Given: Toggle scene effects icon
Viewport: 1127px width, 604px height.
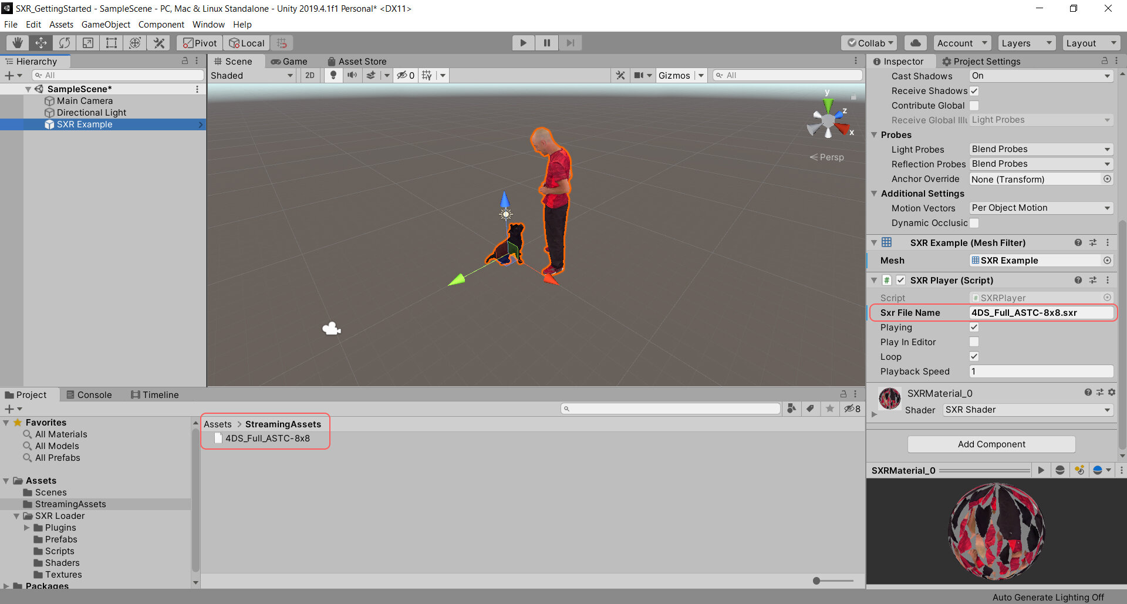Looking at the screenshot, I should (371, 75).
